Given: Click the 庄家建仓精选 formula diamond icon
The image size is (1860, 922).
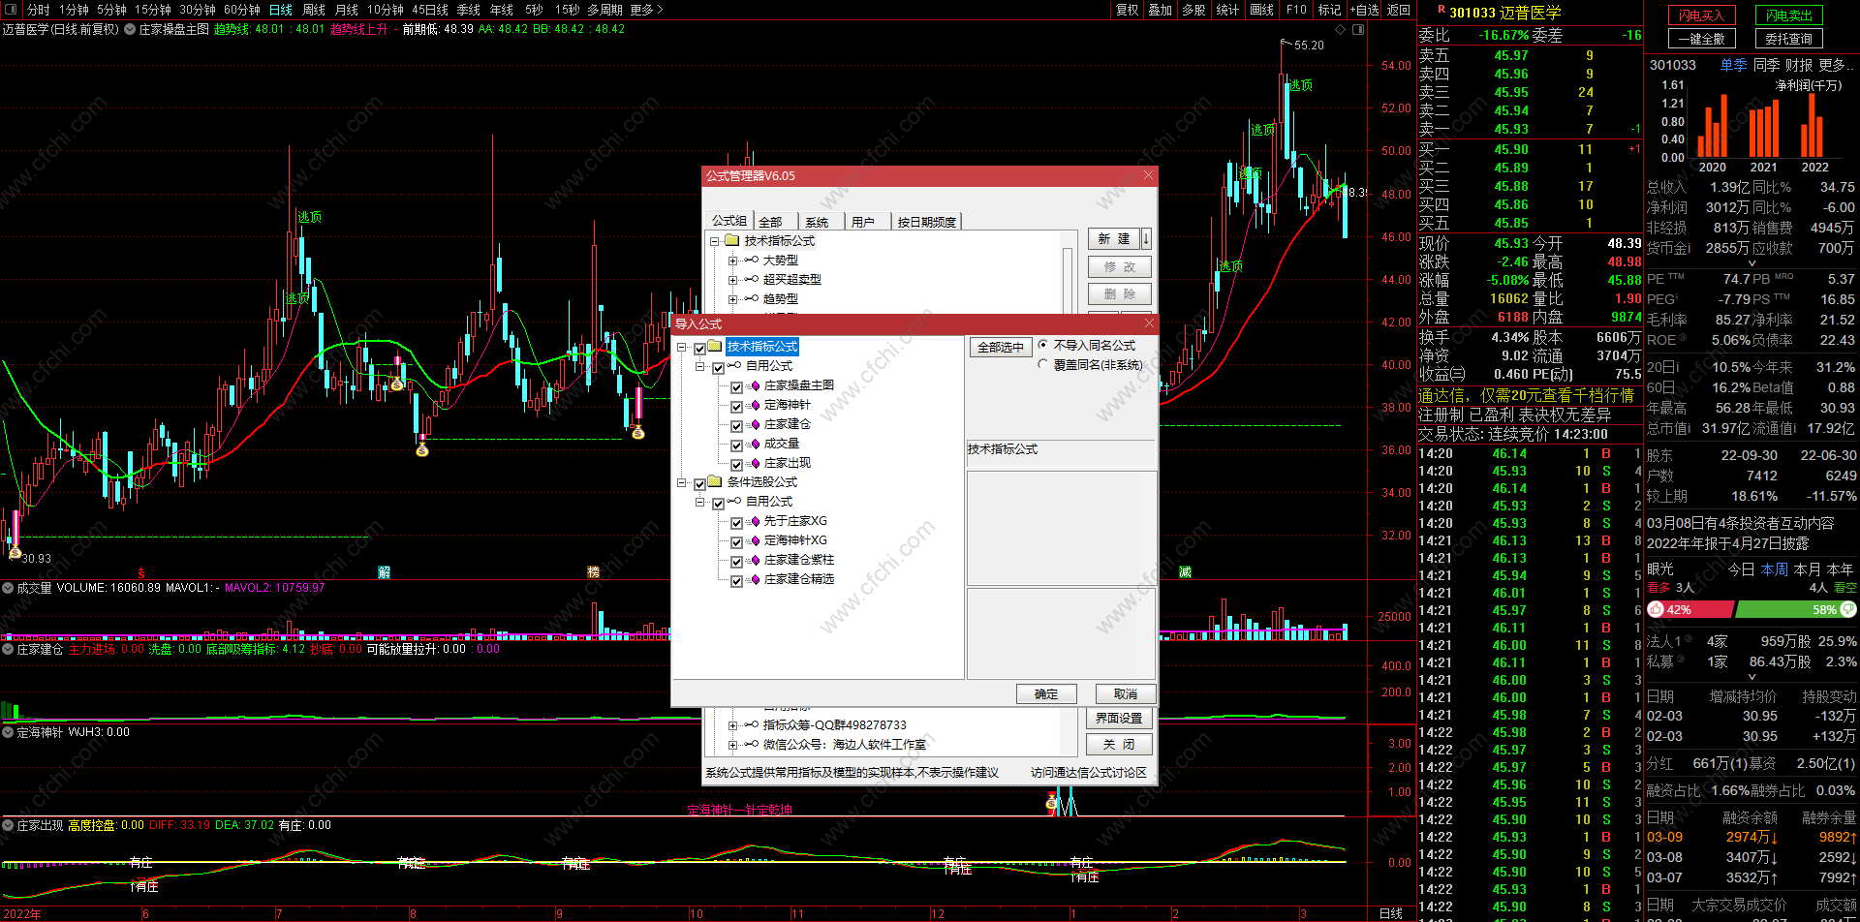Looking at the screenshot, I should click(x=756, y=579).
